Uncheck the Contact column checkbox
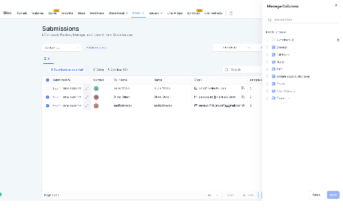This screenshot has width=343, height=208. [x=273, y=47]
